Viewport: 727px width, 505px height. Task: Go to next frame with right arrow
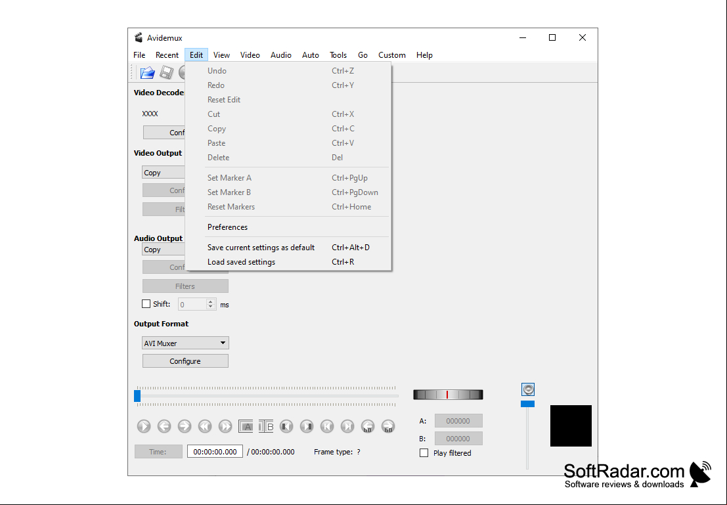coord(185,426)
